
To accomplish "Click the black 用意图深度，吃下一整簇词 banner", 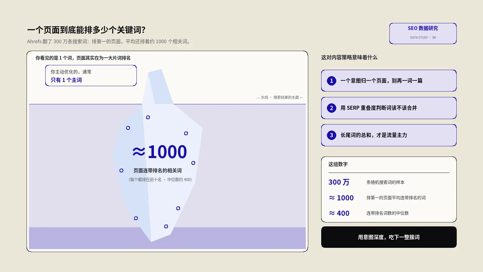I will (389, 237).
